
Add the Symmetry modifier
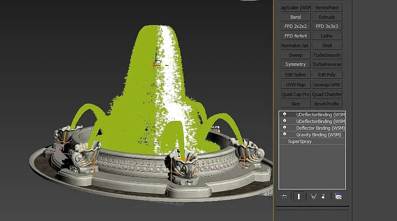click(x=295, y=64)
